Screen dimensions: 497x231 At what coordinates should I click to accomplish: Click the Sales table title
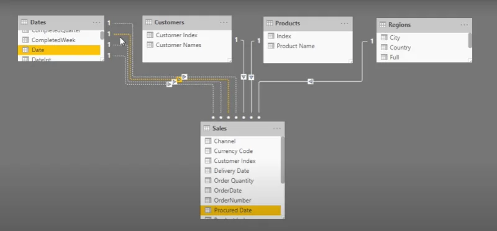[220, 128]
